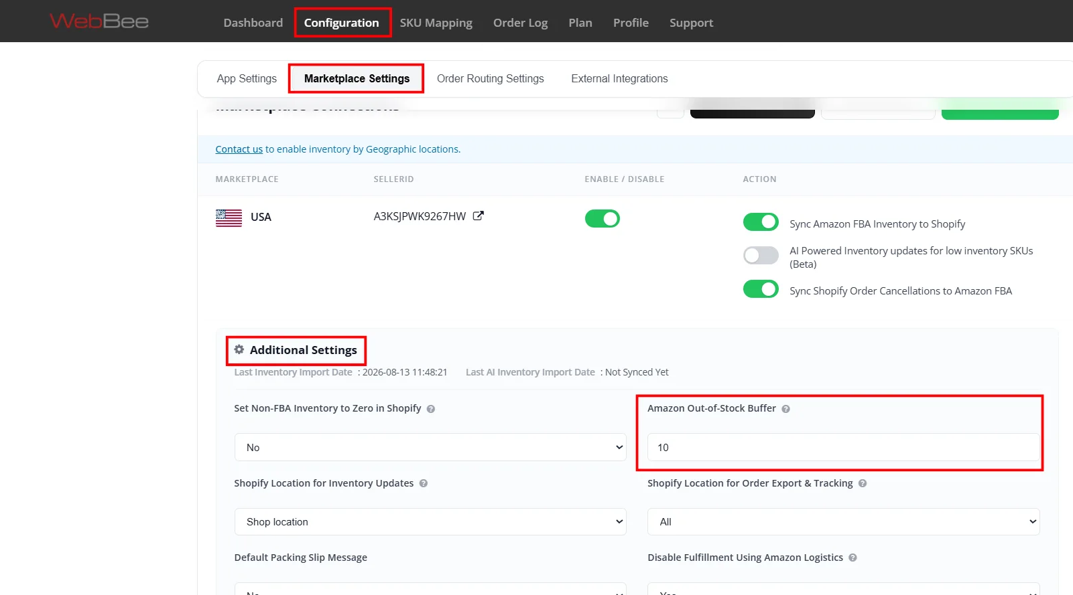The width and height of the screenshot is (1073, 595).
Task: Click the ACTION column header
Action: 759,179
